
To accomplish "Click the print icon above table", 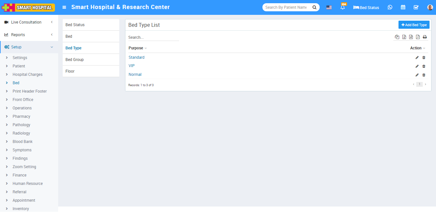I will pos(425,37).
